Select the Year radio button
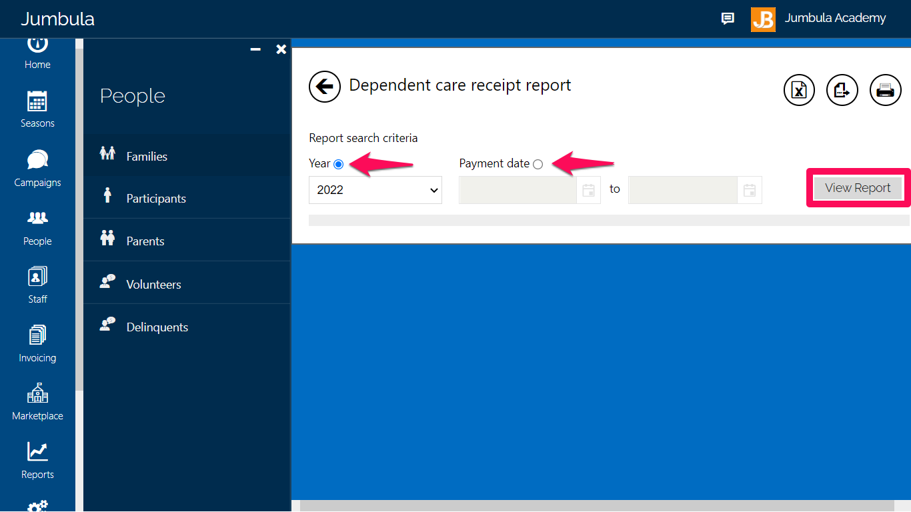Viewport: 911px width, 512px height. pos(338,164)
